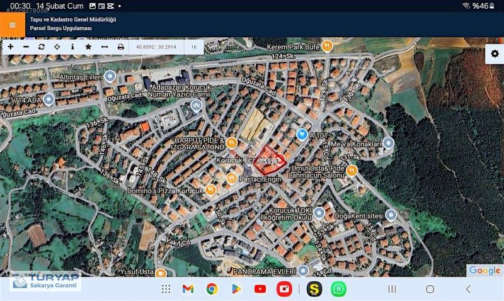The width and height of the screenshot is (504, 301).
Task: Click the coordinates field 40.8592 : 30.2914
Action: coord(156,47)
